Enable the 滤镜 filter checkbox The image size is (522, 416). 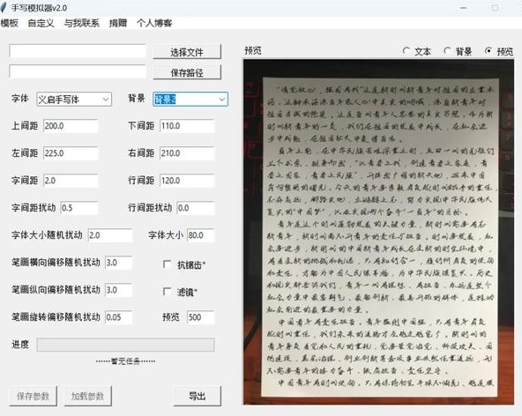pyautogui.click(x=168, y=292)
